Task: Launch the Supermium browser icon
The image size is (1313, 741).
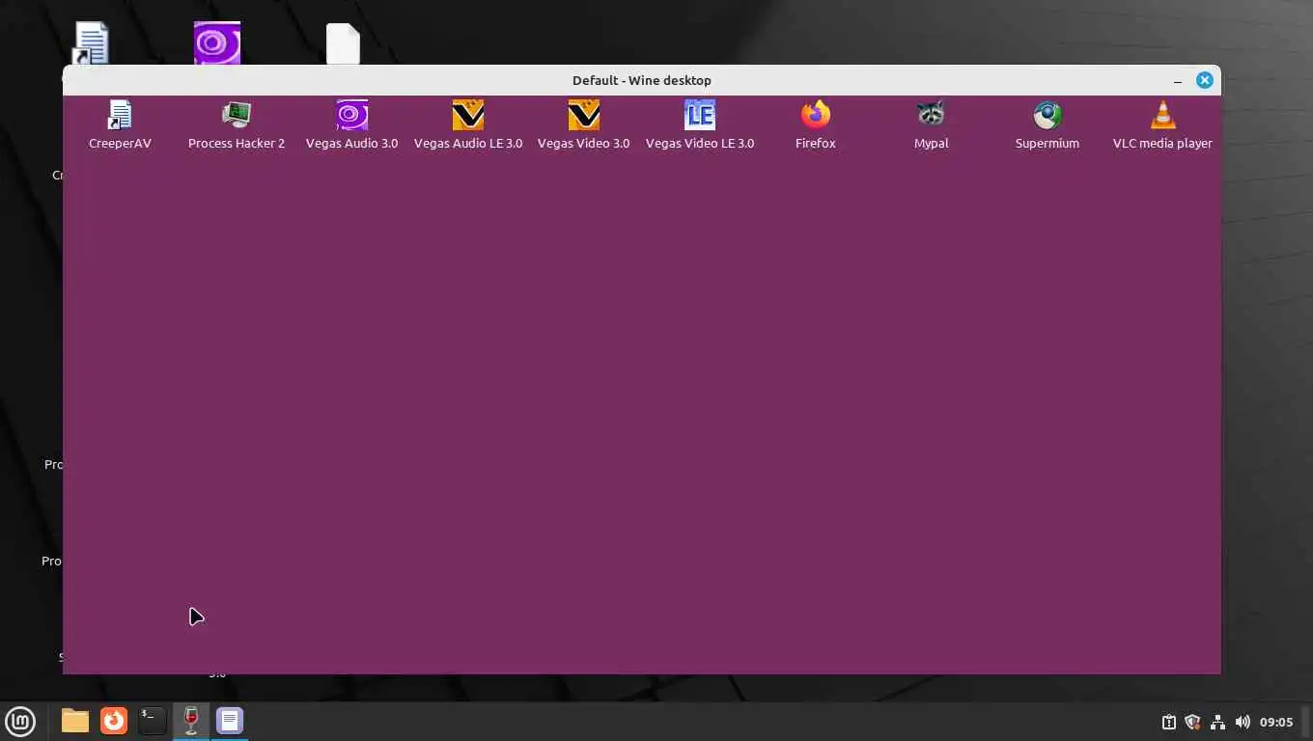Action: (x=1048, y=125)
